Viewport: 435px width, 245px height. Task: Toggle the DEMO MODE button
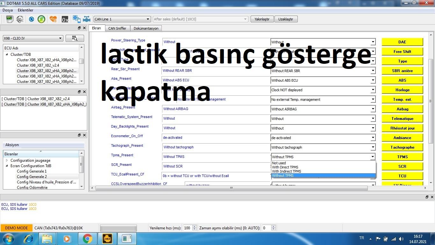(17, 228)
